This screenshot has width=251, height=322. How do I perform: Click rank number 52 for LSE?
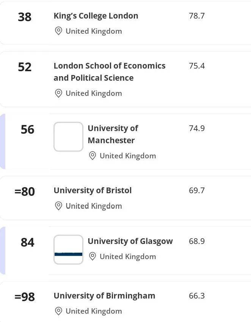[25, 67]
